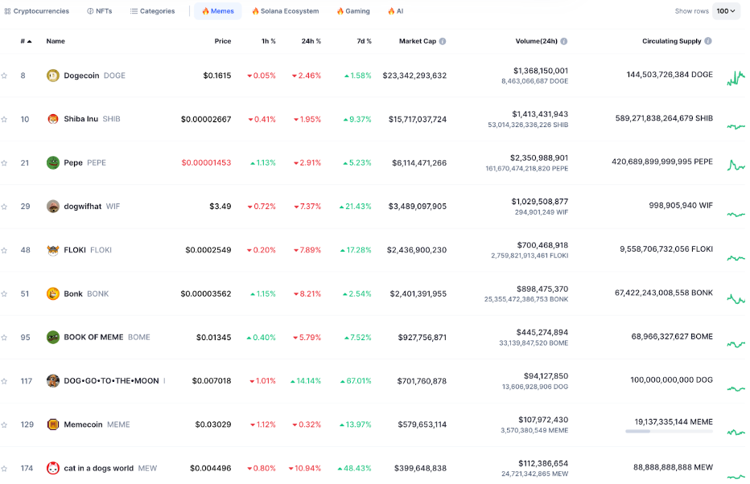Sort table by Volume(24h) header
The image size is (750, 484).
click(x=536, y=41)
